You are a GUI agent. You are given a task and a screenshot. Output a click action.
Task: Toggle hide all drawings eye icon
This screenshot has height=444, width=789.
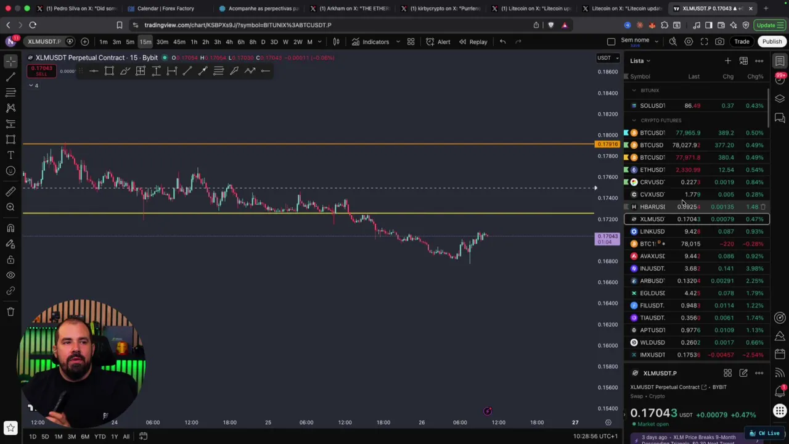(10, 275)
